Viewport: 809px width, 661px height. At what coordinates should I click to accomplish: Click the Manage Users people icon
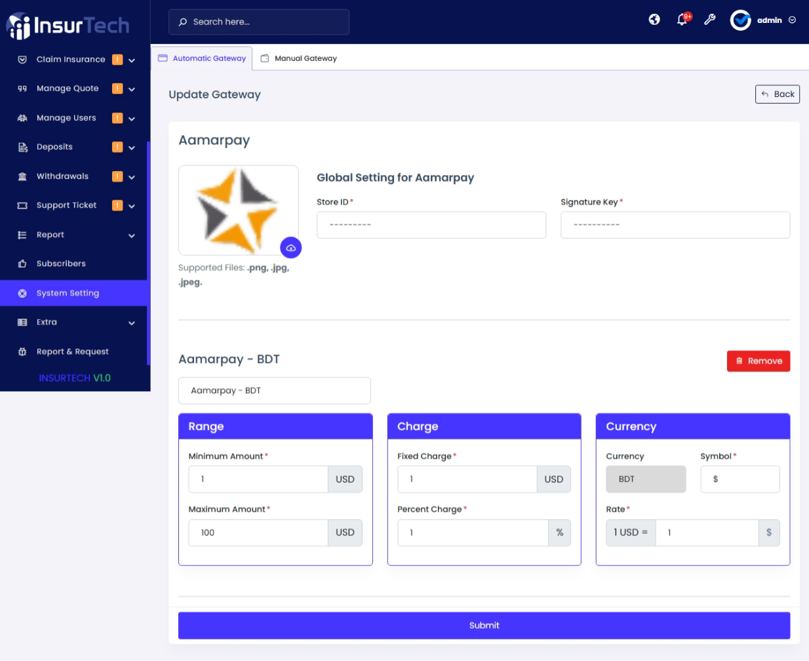tap(22, 118)
